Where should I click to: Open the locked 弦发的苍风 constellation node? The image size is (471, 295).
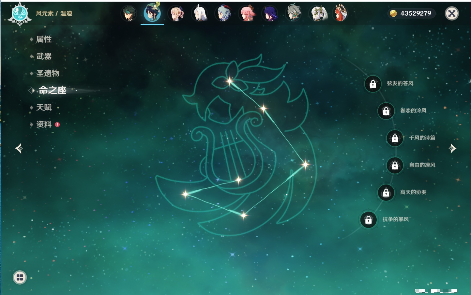[373, 84]
